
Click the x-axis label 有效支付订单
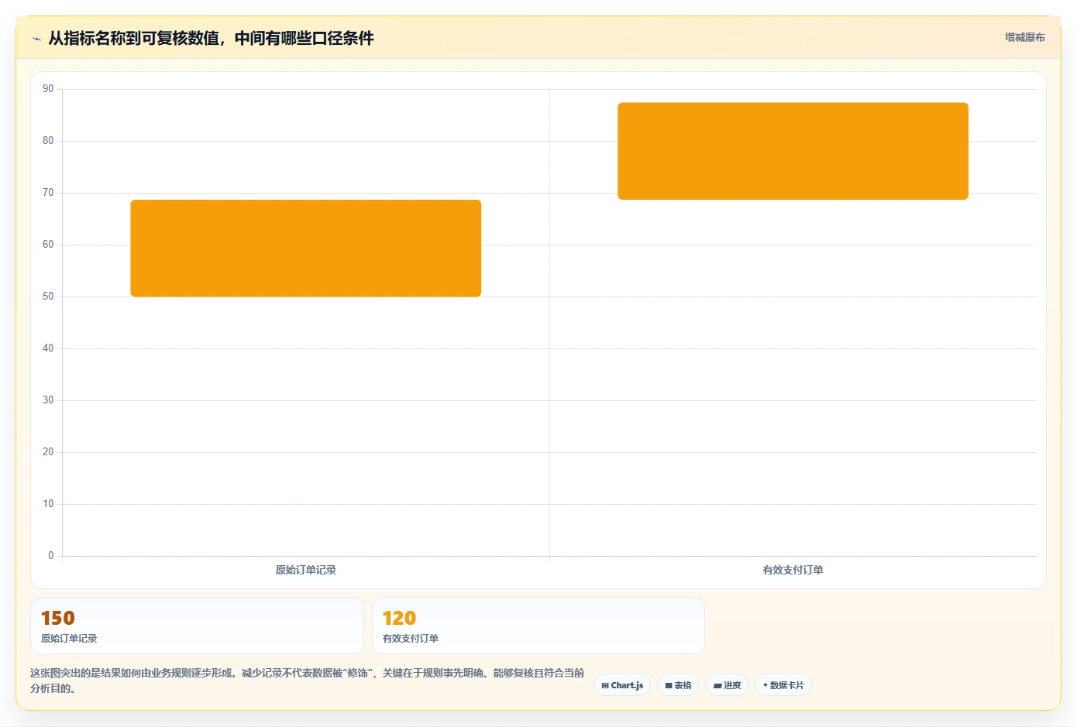[x=793, y=570]
